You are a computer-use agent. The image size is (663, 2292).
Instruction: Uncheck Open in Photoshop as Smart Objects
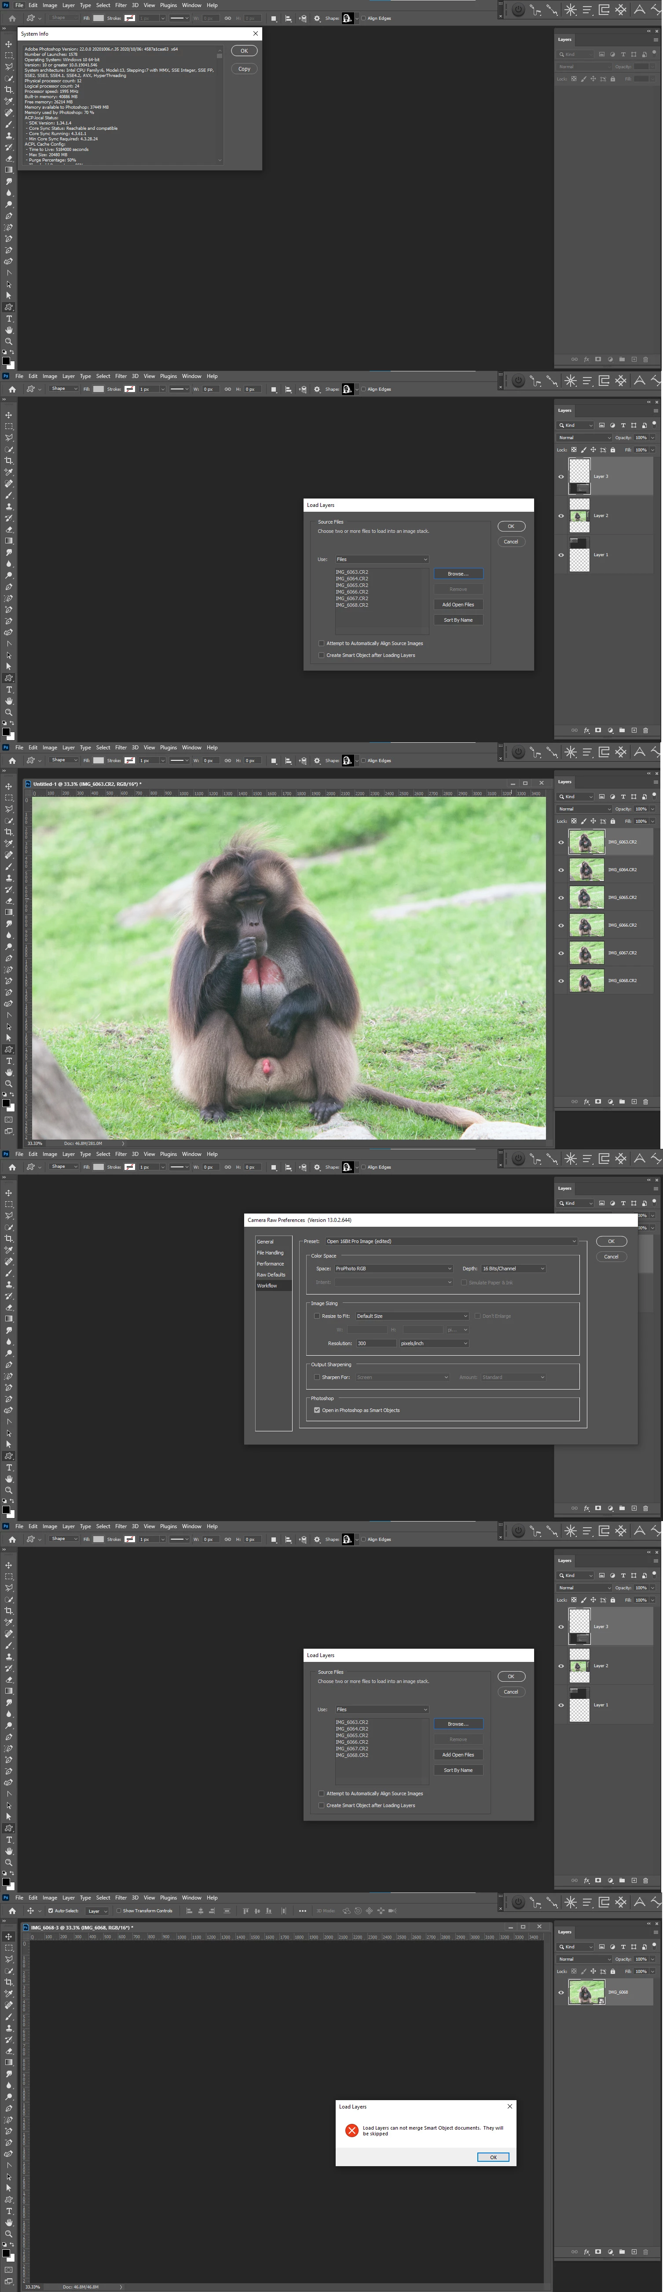317,1410
